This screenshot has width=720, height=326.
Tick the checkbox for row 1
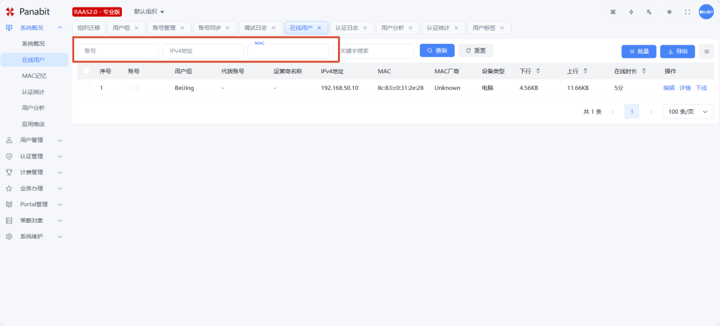click(87, 88)
